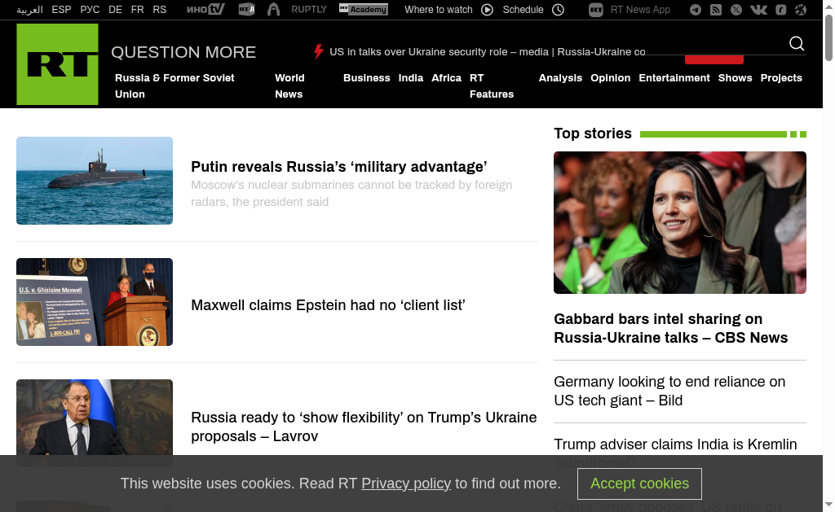The image size is (835, 512).
Task: Click the Top stories heading
Action: (x=593, y=133)
